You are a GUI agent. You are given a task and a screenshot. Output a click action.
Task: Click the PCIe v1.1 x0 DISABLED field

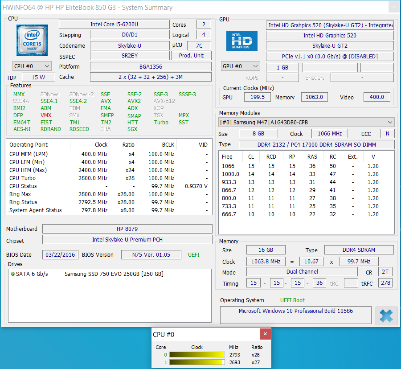tap(330, 56)
